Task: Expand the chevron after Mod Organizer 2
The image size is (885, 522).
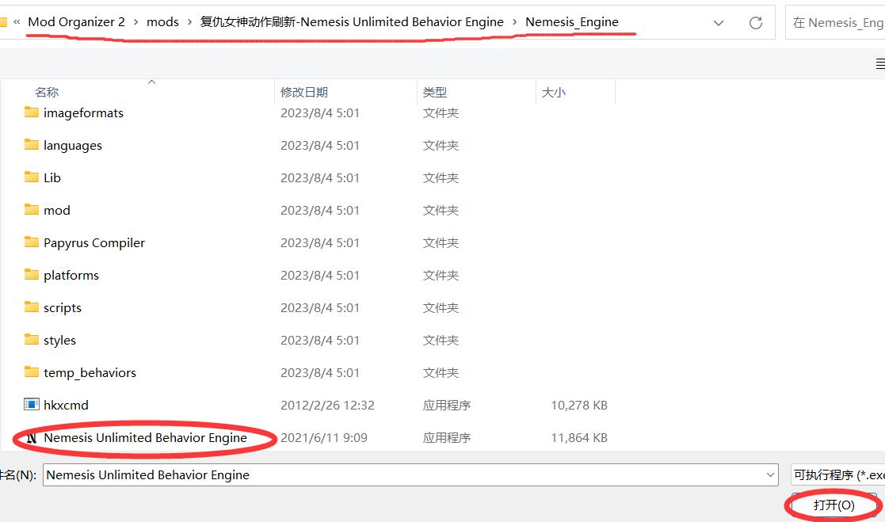Action: (136, 22)
